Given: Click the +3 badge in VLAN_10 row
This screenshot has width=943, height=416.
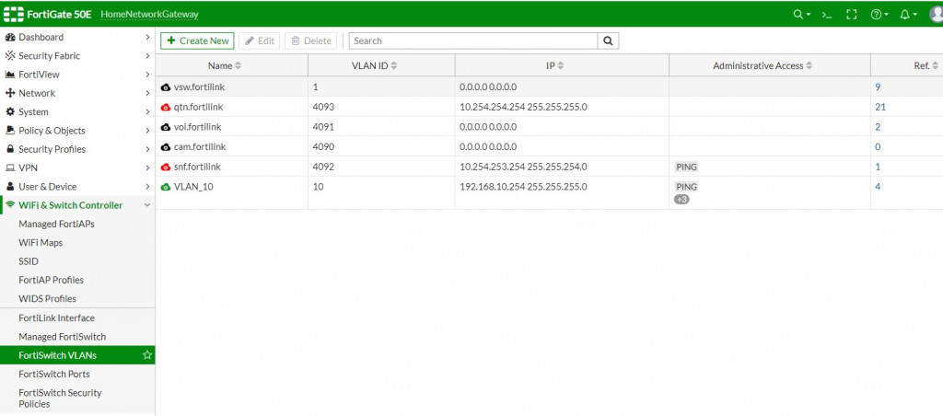Looking at the screenshot, I should 681,199.
